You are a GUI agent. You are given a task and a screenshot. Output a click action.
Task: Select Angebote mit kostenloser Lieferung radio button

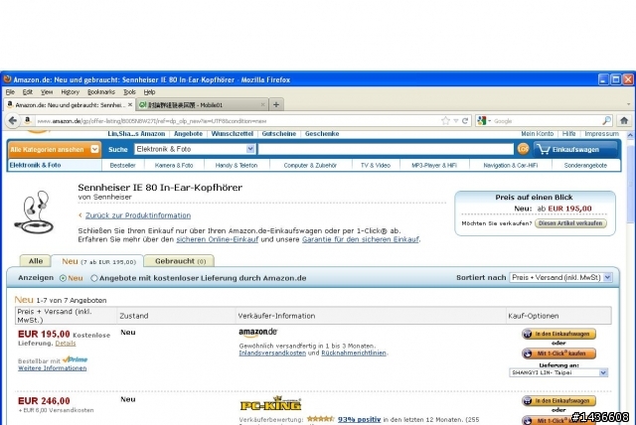coord(94,278)
